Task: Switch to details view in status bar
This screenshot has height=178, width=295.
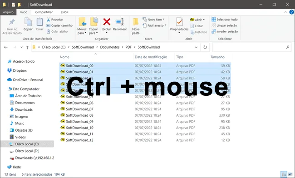Action: click(x=284, y=174)
